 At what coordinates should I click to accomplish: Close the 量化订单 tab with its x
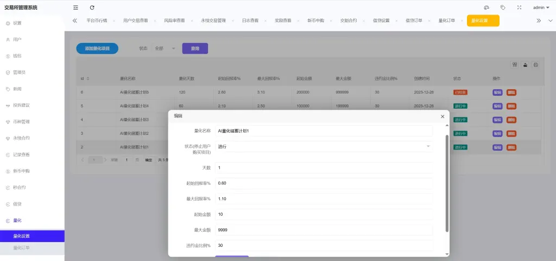[462, 21]
